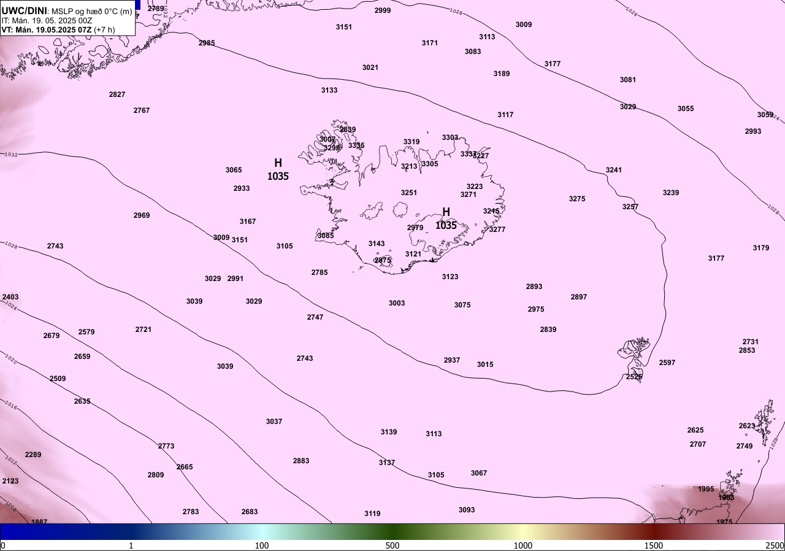Click the 2721 height value

tap(144, 329)
